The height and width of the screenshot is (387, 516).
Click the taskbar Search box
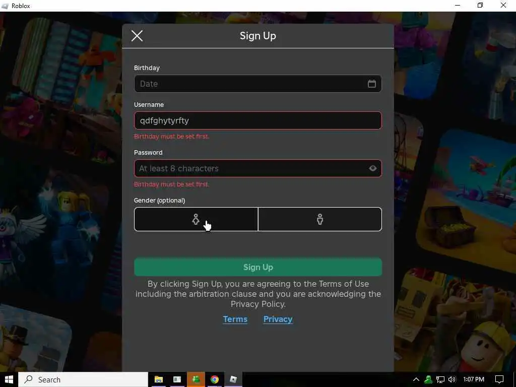pyautogui.click(x=83, y=379)
